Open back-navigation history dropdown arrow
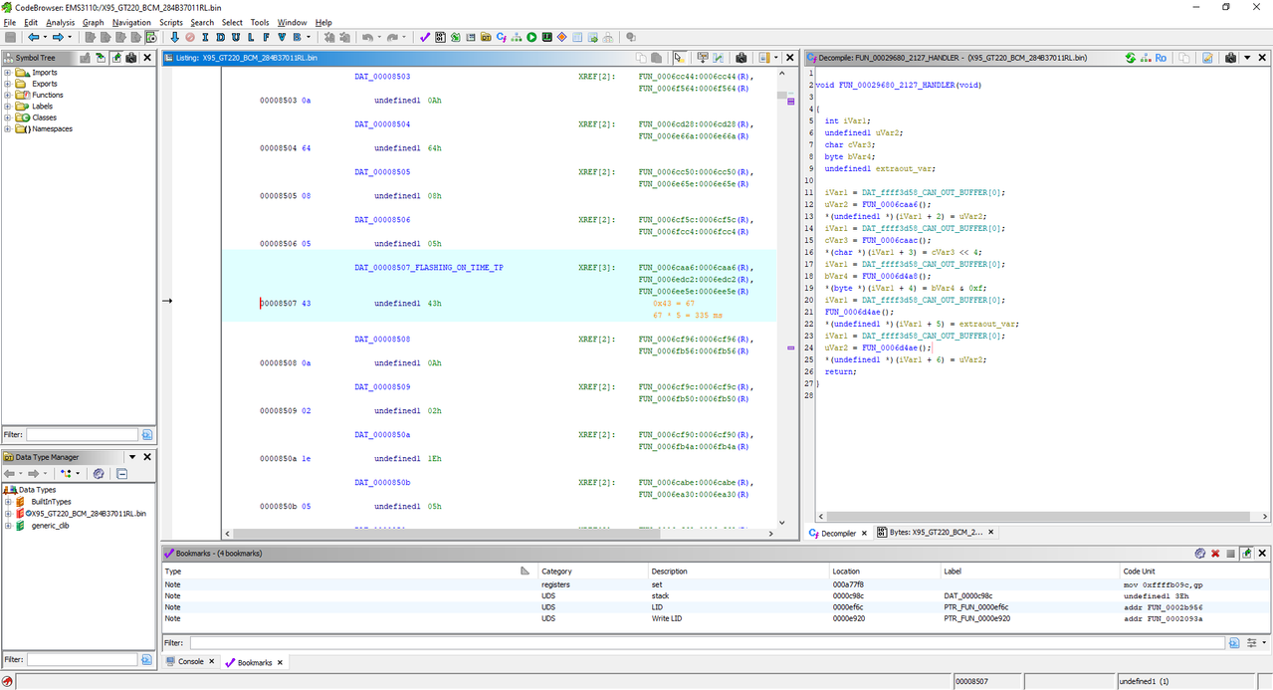1273x690 pixels. coord(45,37)
